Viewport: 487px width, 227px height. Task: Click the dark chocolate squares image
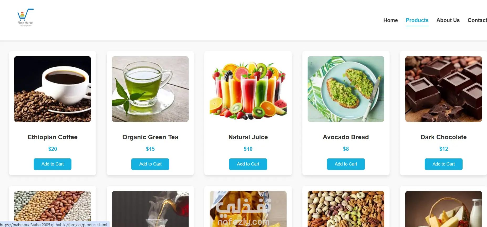point(443,89)
